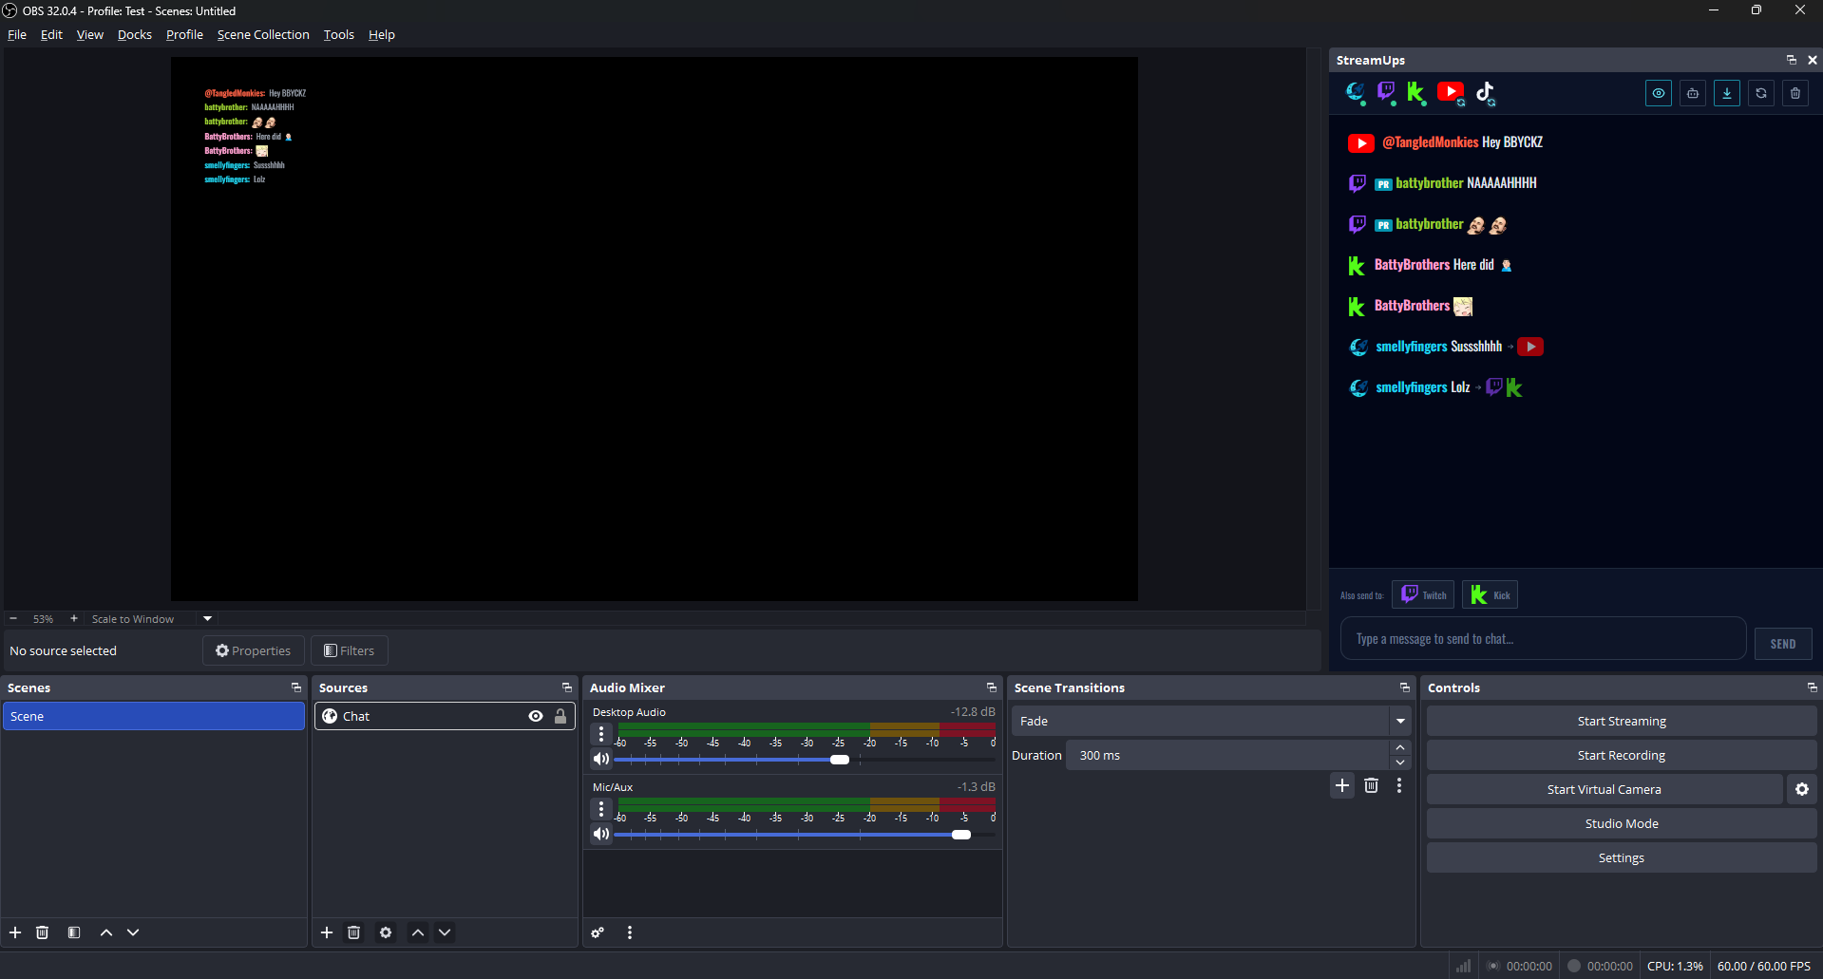The width and height of the screenshot is (1823, 979).
Task: Increase transition duration stepper
Action: 1400,747
